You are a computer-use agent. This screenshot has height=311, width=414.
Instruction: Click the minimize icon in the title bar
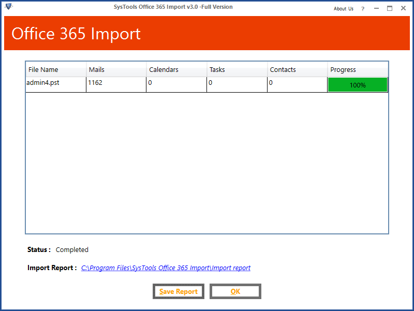pyautogui.click(x=376, y=8)
